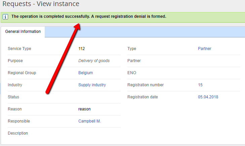
Task: Click the 'Delivery of goods' purpose text
Action: pos(94,61)
